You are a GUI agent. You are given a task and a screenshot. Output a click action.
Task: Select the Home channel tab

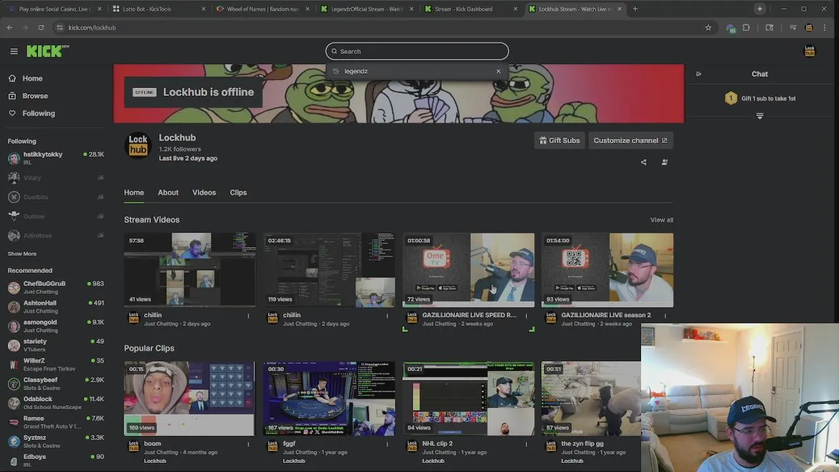[x=134, y=193]
